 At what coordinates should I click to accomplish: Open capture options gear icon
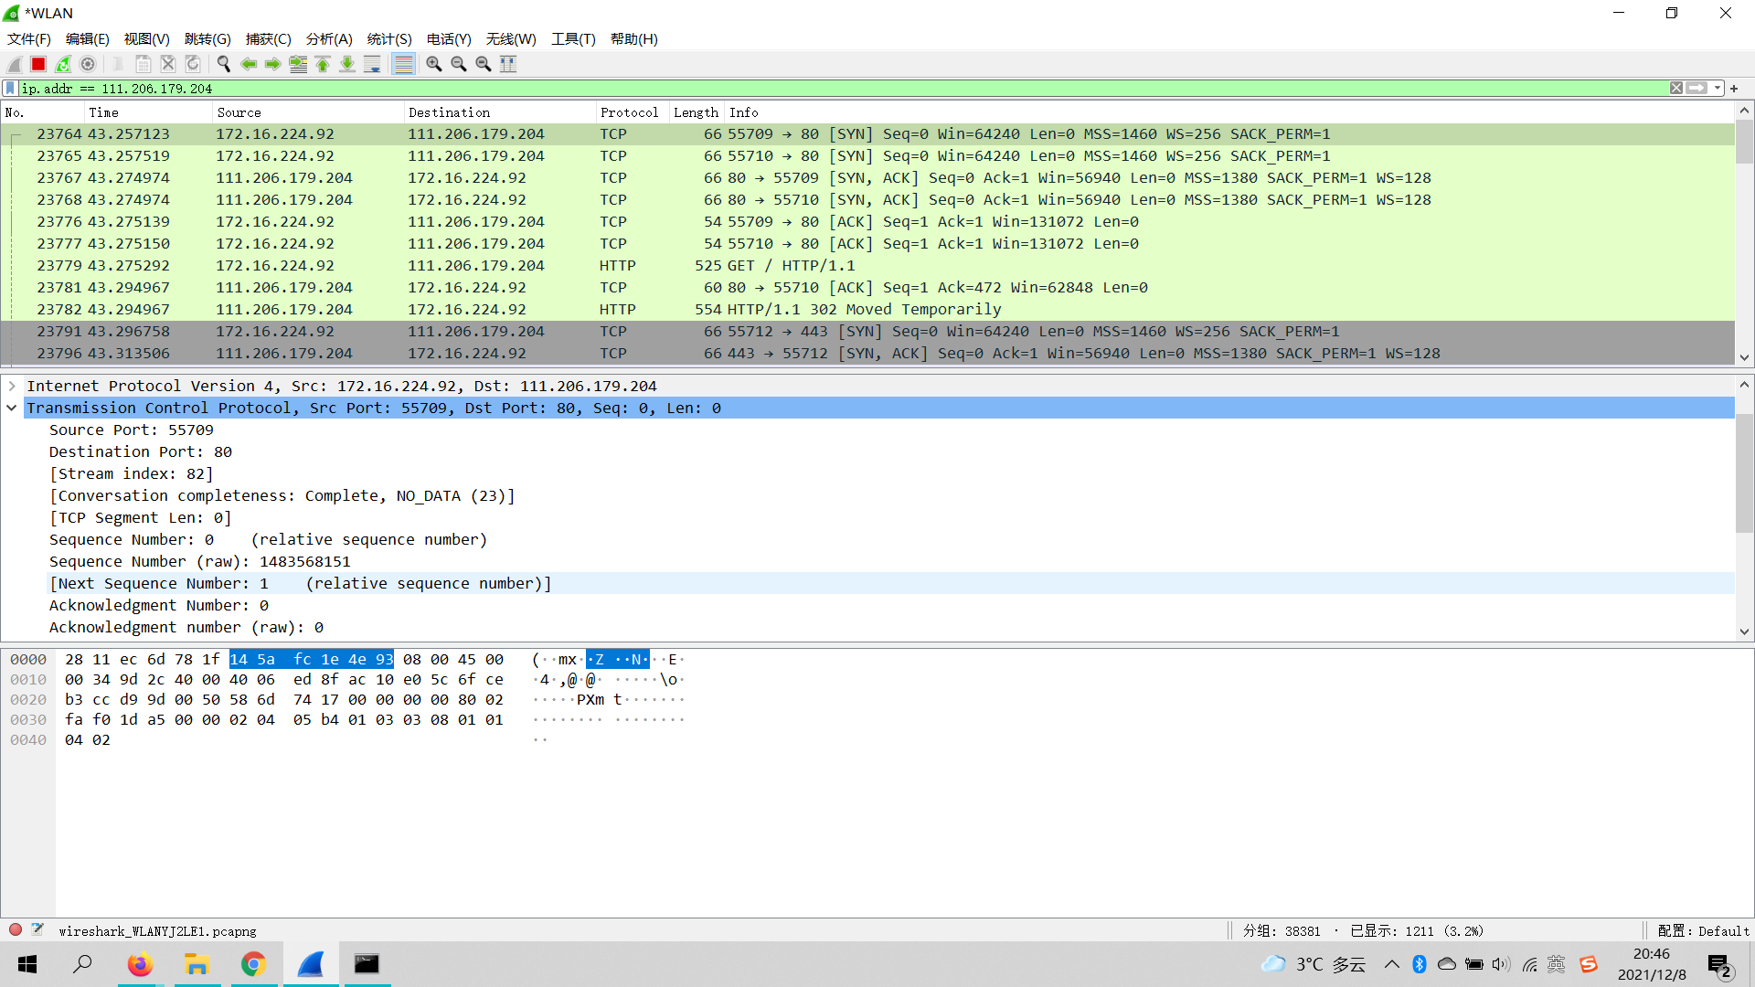[88, 64]
